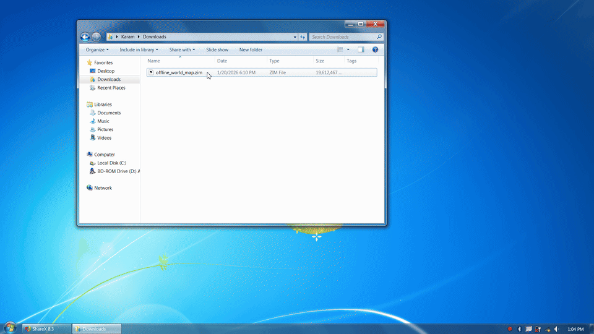The width and height of the screenshot is (594, 334).
Task: Click the Videos library icon
Action: [x=92, y=137]
